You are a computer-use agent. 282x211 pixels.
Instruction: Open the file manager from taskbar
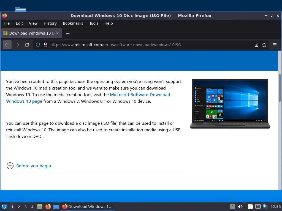coord(40,207)
